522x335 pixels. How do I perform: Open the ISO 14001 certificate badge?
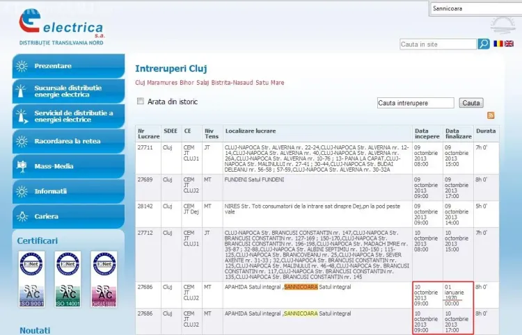[68, 279]
